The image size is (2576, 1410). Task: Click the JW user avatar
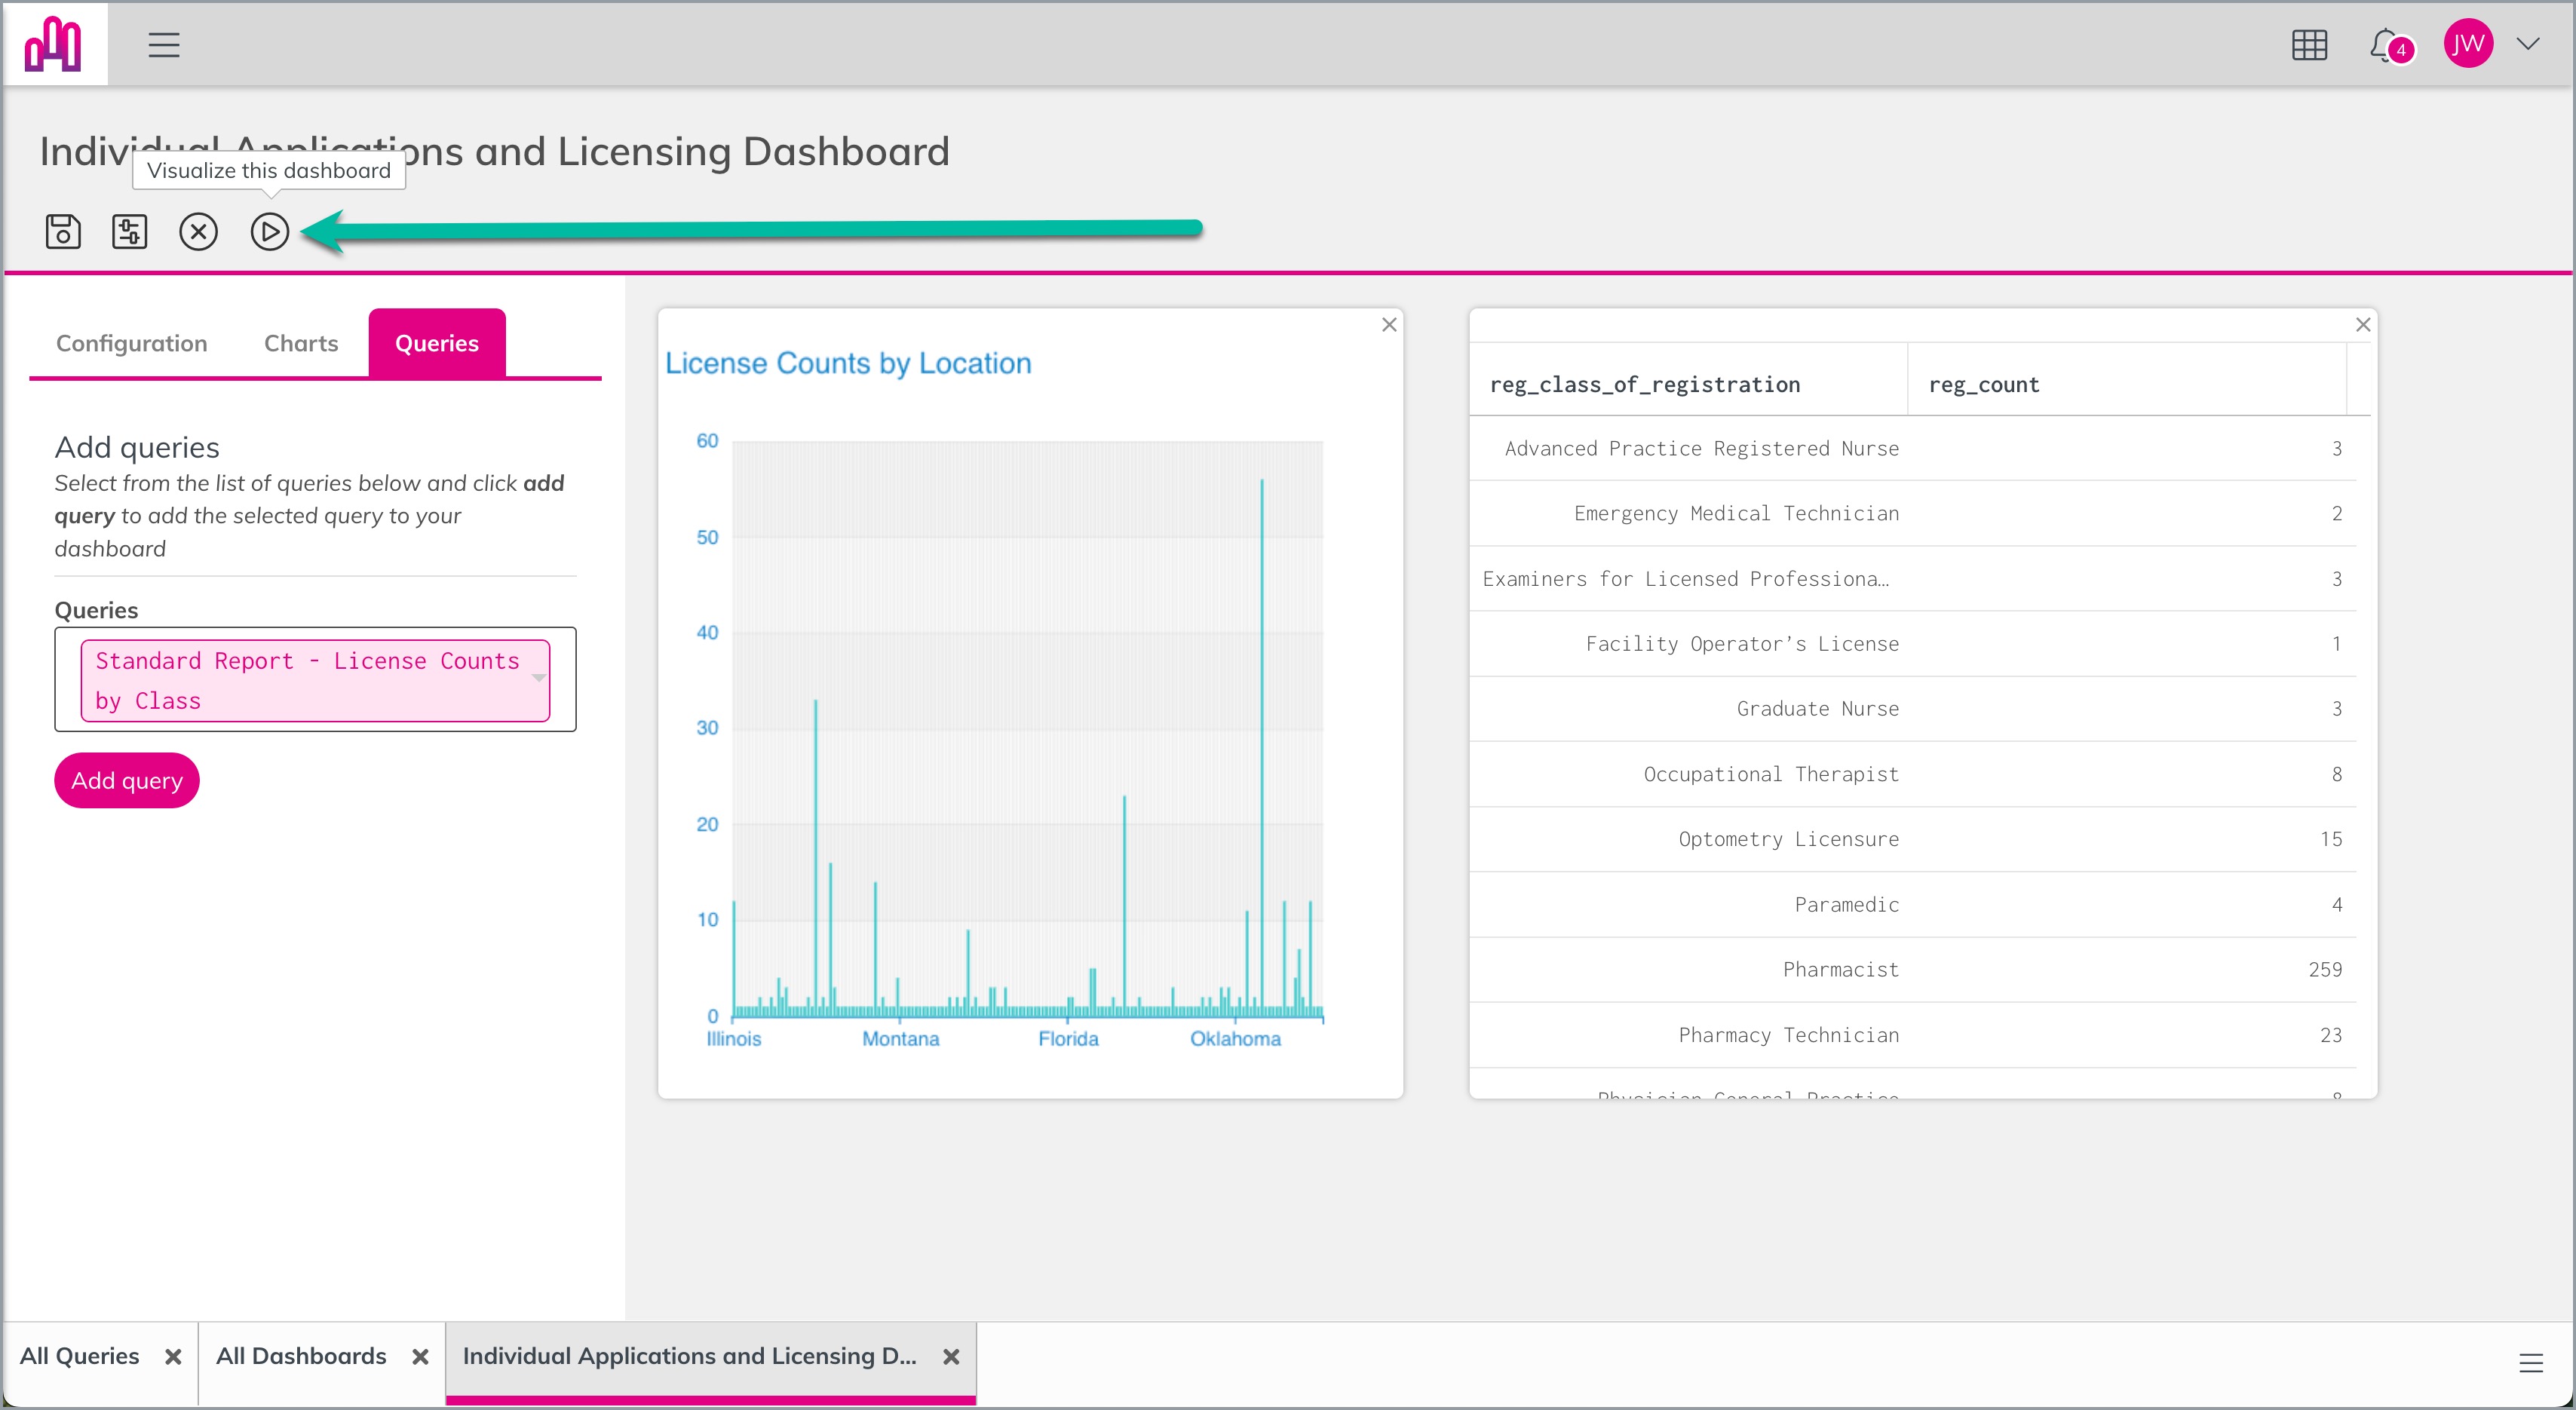[2467, 44]
